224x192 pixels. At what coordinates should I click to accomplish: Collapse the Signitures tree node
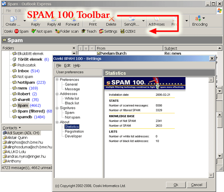[x=57, y=108]
